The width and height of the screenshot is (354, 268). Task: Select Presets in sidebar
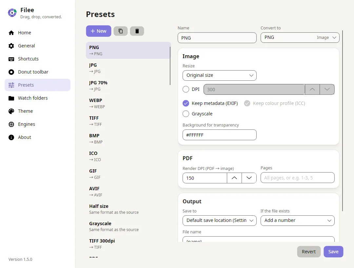click(37, 85)
